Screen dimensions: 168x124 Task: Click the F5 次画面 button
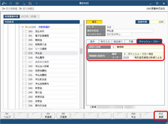(63, 116)
